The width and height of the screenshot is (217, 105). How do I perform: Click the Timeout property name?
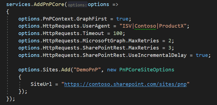[x=93, y=33]
